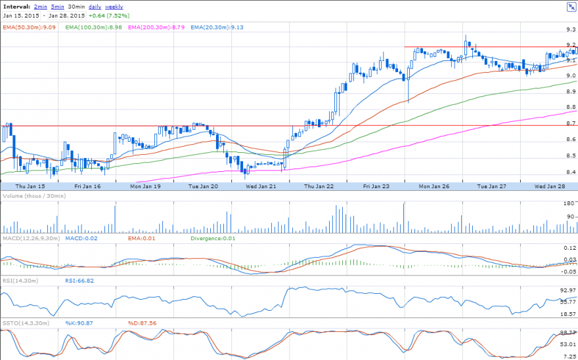Click the EMA(200,30m):8.79 legend label

tap(156, 28)
